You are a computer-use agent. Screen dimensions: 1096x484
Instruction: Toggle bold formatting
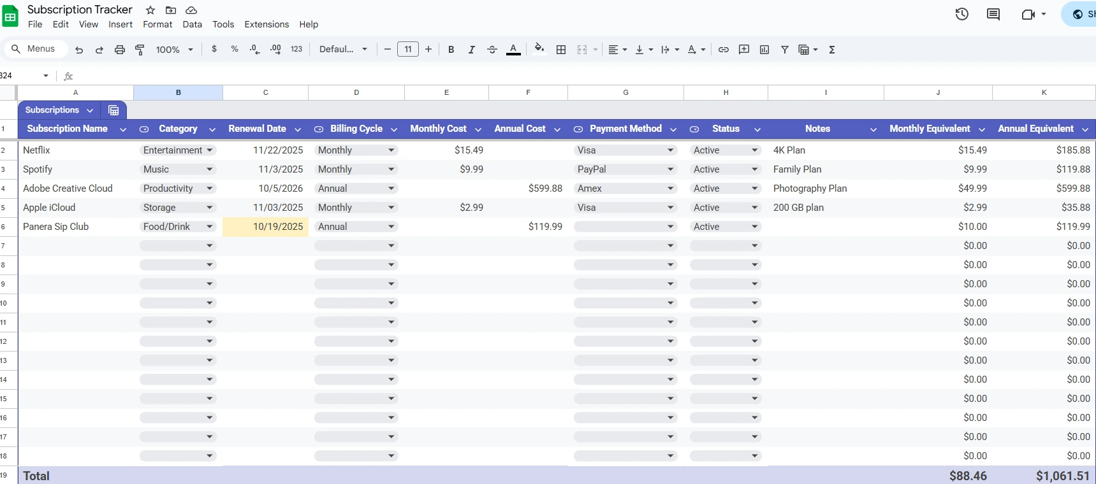pyautogui.click(x=451, y=50)
